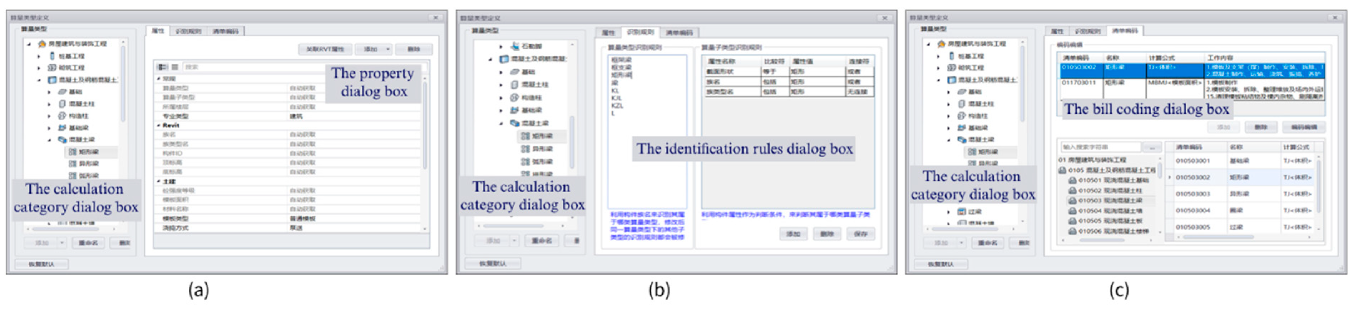
Task: Click the 矩形梁 subtype icon in dialog (a)
Action: pyautogui.click(x=73, y=151)
